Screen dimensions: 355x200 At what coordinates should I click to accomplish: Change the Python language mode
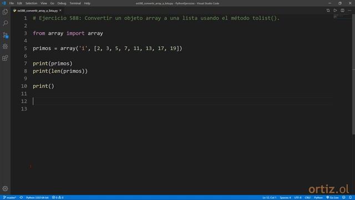[x=318, y=198]
